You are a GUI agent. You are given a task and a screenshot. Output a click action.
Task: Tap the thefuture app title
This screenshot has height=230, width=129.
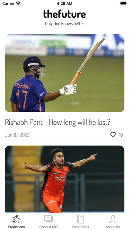[x=65, y=14]
